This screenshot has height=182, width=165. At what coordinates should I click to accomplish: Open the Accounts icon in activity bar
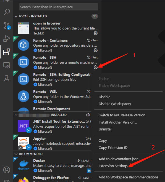tap(7, 170)
